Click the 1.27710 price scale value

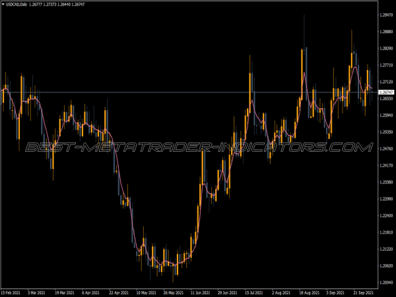386,65
